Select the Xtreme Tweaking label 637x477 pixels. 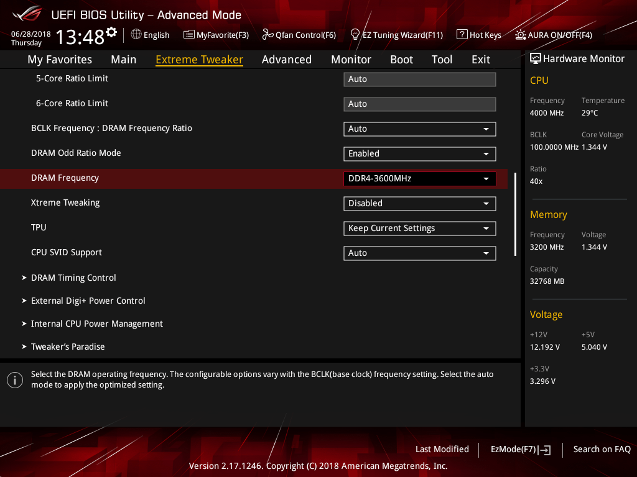point(65,203)
